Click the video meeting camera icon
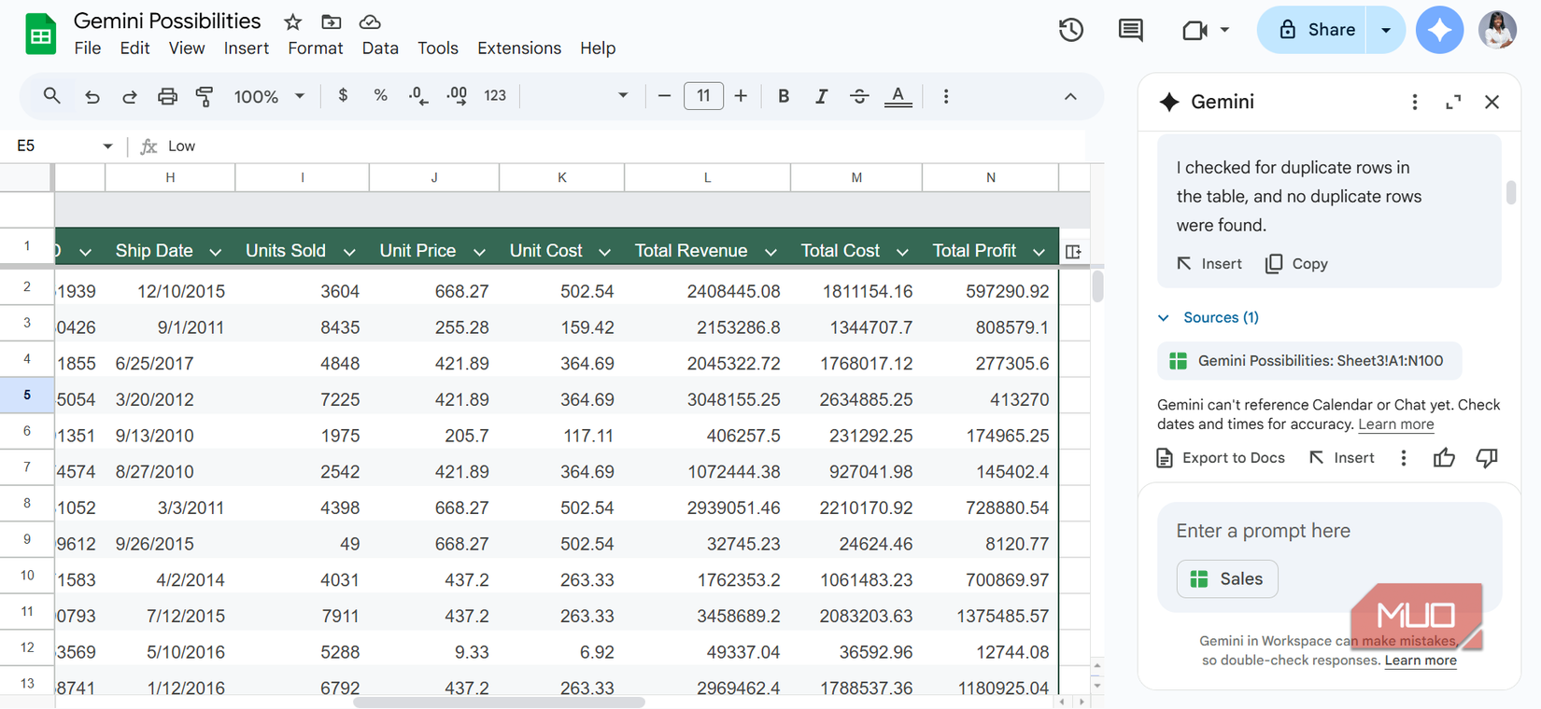1541x709 pixels. tap(1195, 30)
